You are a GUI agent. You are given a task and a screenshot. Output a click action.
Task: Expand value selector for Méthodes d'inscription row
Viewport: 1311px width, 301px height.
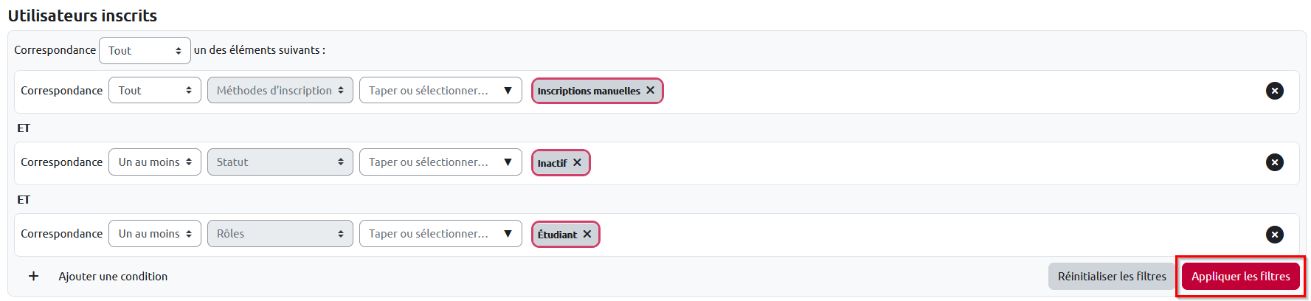[508, 90]
